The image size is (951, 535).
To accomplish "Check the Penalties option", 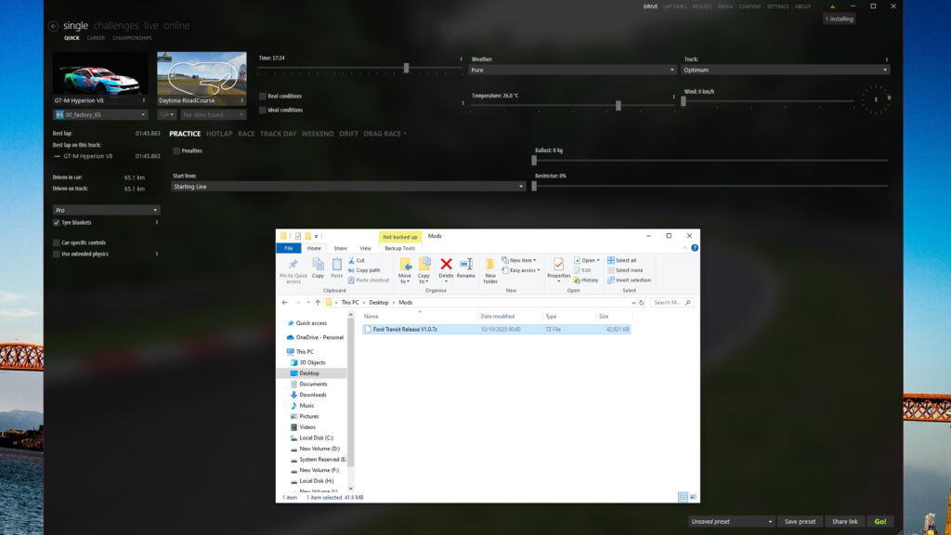I will [176, 150].
